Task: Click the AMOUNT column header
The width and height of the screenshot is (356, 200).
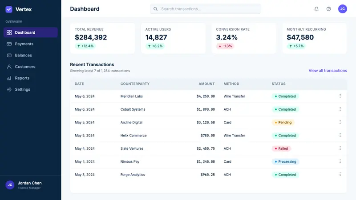Action: click(206, 84)
